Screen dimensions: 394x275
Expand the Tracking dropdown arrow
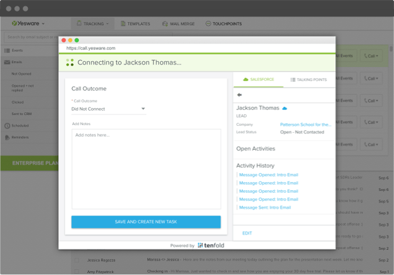coord(108,23)
